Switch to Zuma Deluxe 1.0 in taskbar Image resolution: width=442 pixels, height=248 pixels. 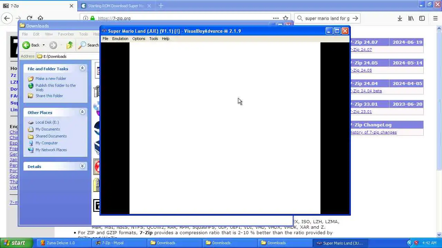(64, 243)
